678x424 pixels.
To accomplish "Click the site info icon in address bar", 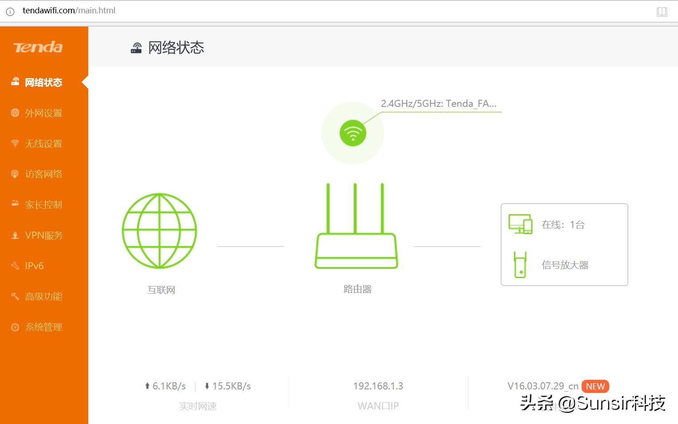I will pyautogui.click(x=10, y=12).
